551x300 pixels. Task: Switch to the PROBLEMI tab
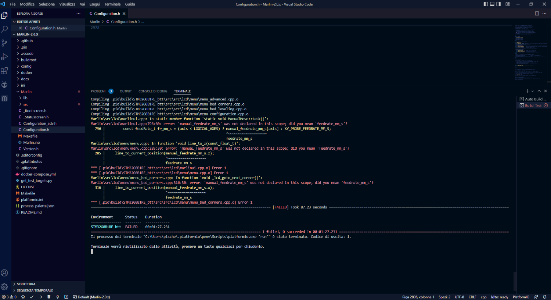pos(98,91)
